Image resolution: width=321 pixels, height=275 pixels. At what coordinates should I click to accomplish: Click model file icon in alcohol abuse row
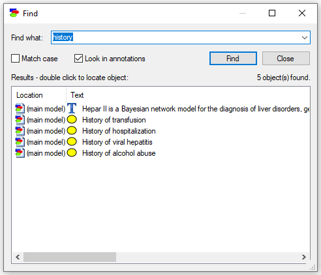[x=20, y=153]
